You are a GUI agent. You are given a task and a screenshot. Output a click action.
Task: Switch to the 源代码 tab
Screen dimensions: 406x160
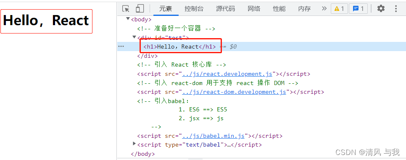point(226,9)
